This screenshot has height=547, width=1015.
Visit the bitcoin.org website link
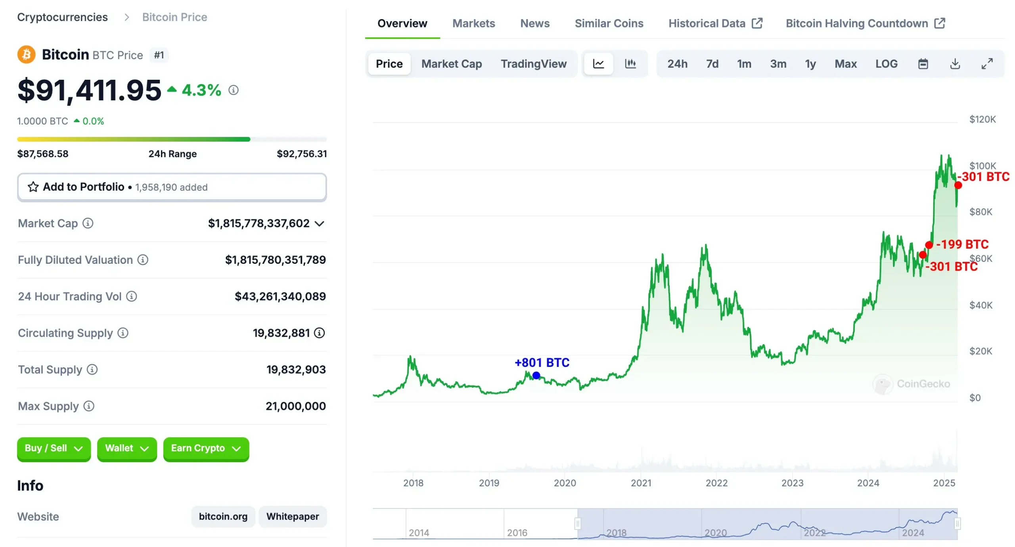pos(223,516)
